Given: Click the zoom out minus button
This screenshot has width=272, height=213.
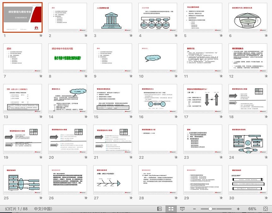Looking at the screenshot, I should (194, 209).
